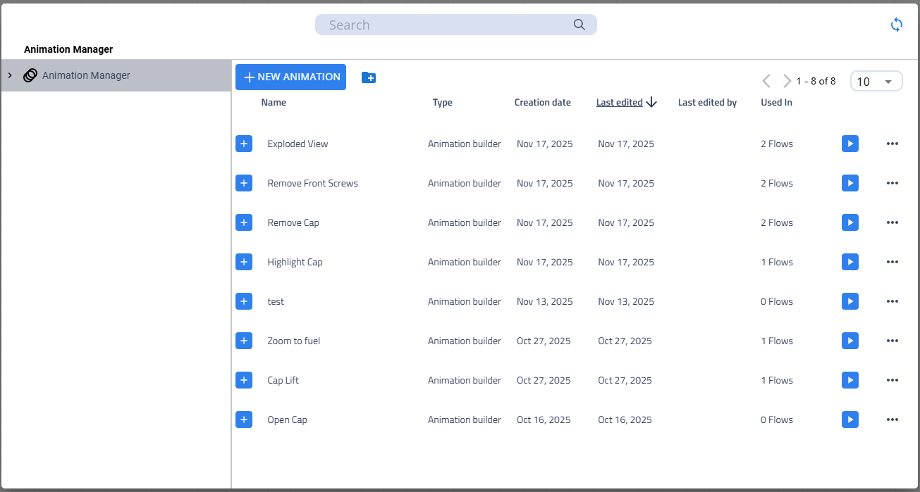This screenshot has height=492, width=920.
Task: Expand the Zoom to fuel row
Action: (x=244, y=341)
